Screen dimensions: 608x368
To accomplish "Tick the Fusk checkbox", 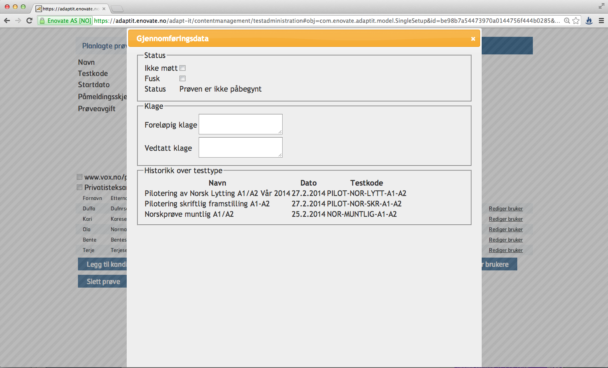I will [183, 78].
